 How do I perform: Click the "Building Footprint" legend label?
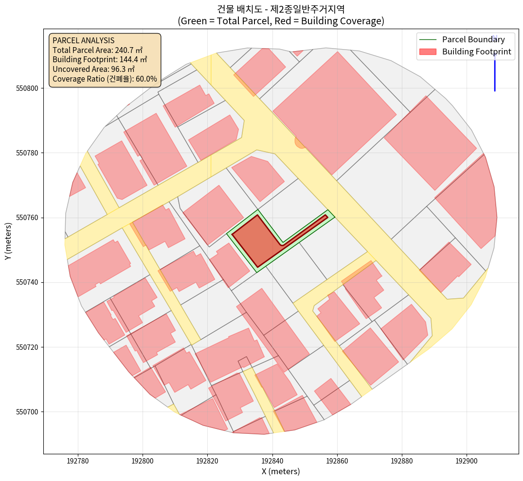[477, 52]
